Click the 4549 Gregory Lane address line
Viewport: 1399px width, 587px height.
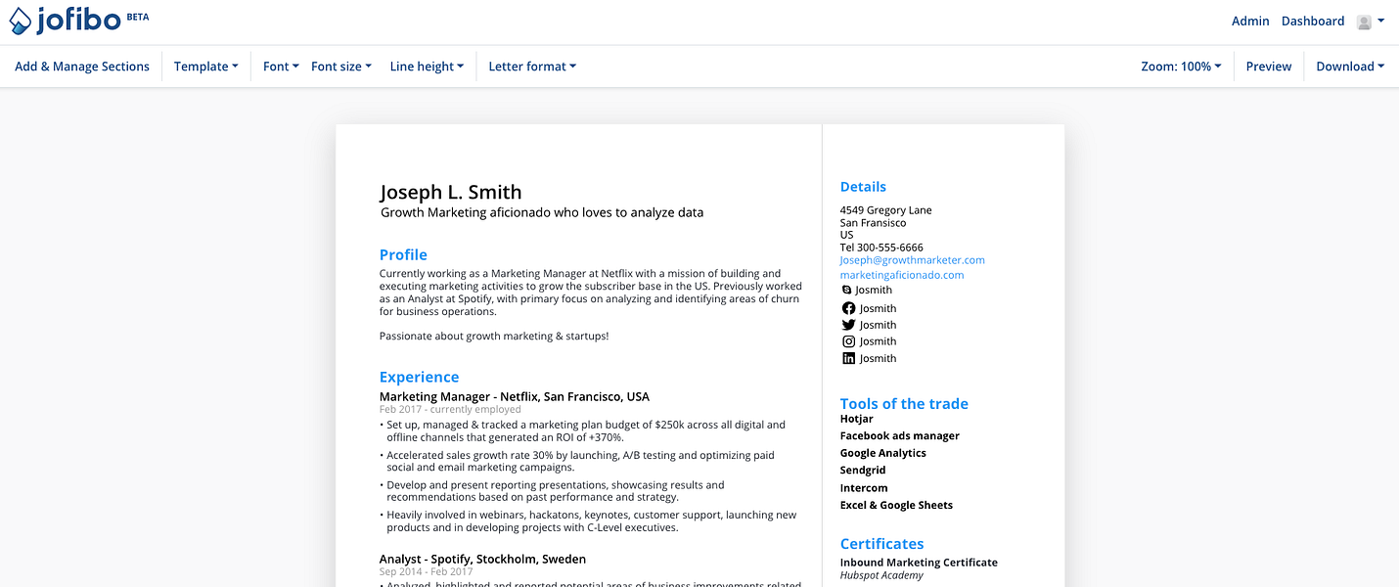(x=885, y=210)
